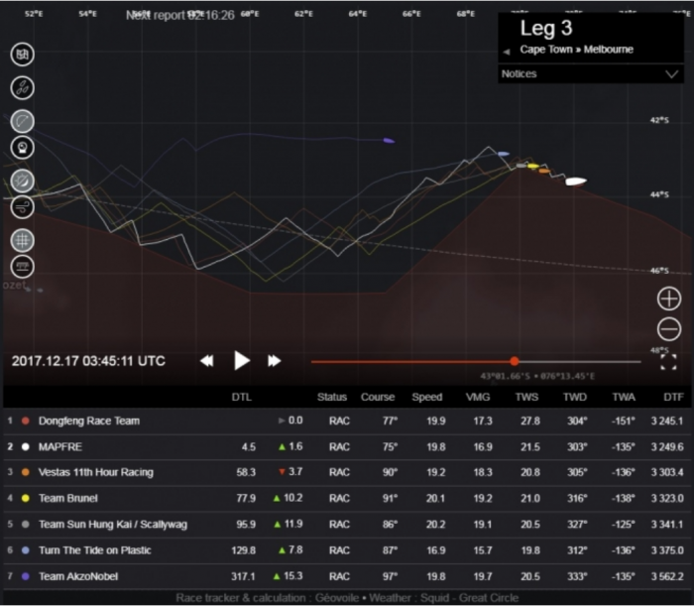Click the orange Vestas boat marker

coord(544,171)
